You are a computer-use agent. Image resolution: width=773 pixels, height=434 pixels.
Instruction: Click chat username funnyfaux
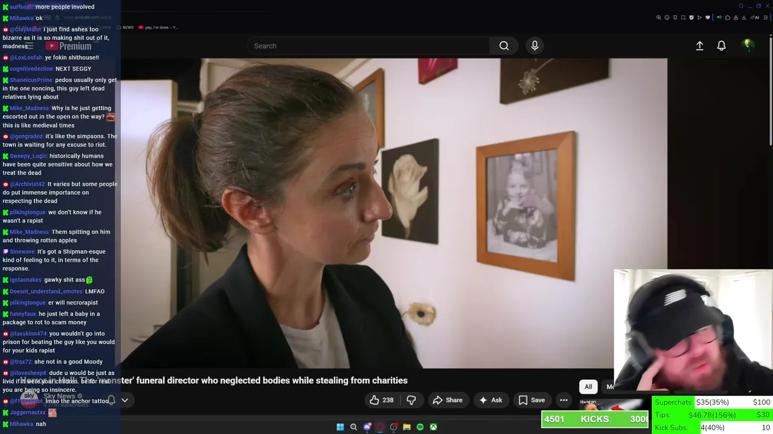click(23, 313)
